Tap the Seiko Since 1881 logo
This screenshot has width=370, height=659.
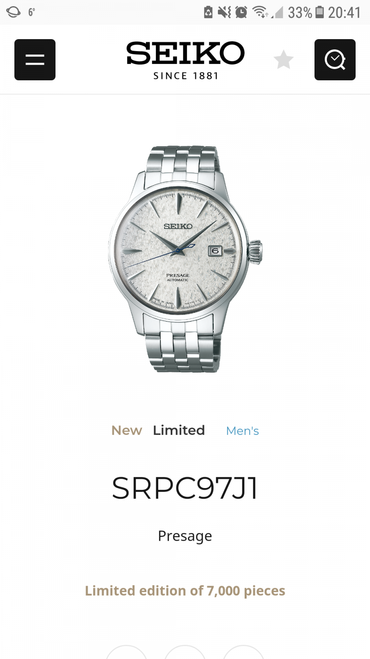185,61
